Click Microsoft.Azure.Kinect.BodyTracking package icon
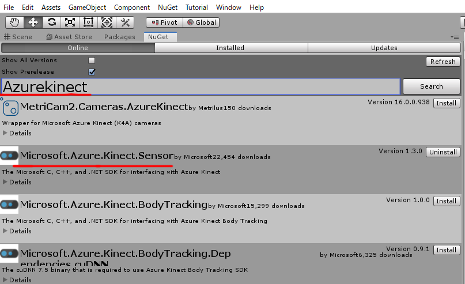The width and height of the screenshot is (465, 284). tap(9, 205)
